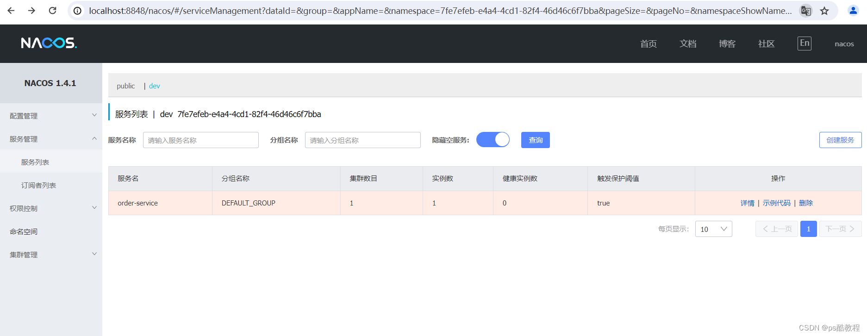Click the browser address bar URL
The height and width of the screenshot is (336, 867).
pyautogui.click(x=440, y=11)
